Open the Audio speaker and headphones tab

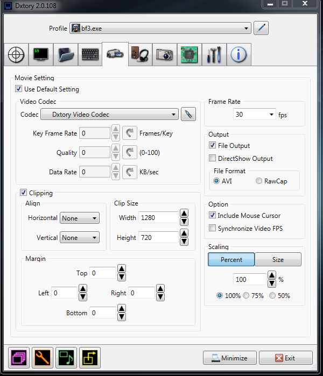[140, 55]
